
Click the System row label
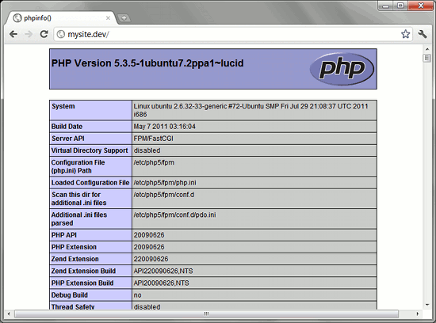click(63, 106)
